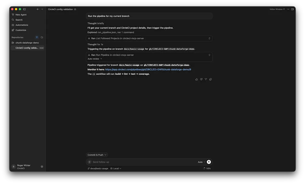Click the plus attach icon in input
The width and height of the screenshot is (305, 184).
point(89,162)
